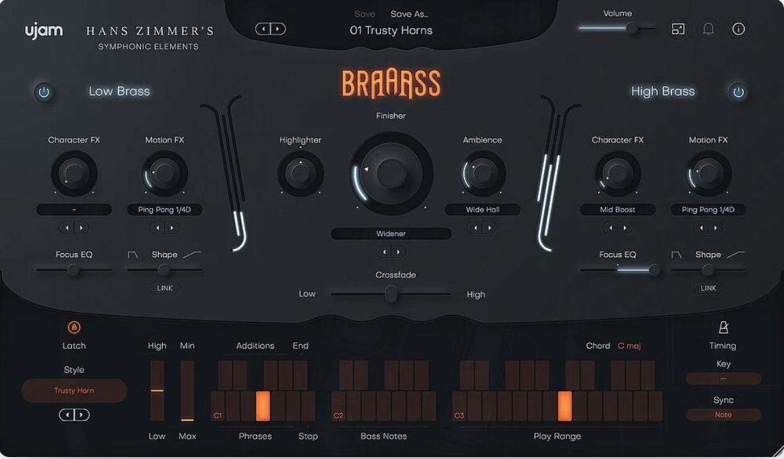The height and width of the screenshot is (459, 784).
Task: Select previous Low Brass Motion FX mode
Action: click(157, 228)
